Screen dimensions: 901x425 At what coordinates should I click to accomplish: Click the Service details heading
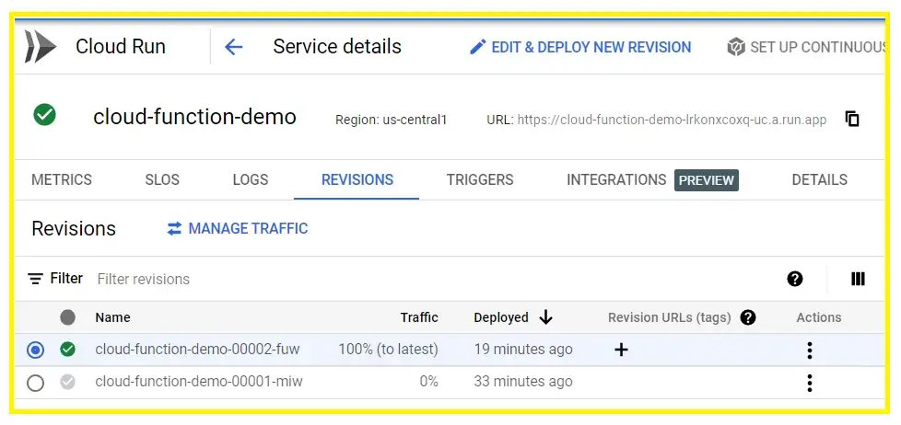click(337, 47)
